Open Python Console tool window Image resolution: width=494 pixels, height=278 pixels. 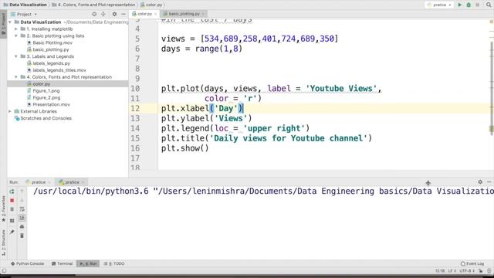coord(28,263)
